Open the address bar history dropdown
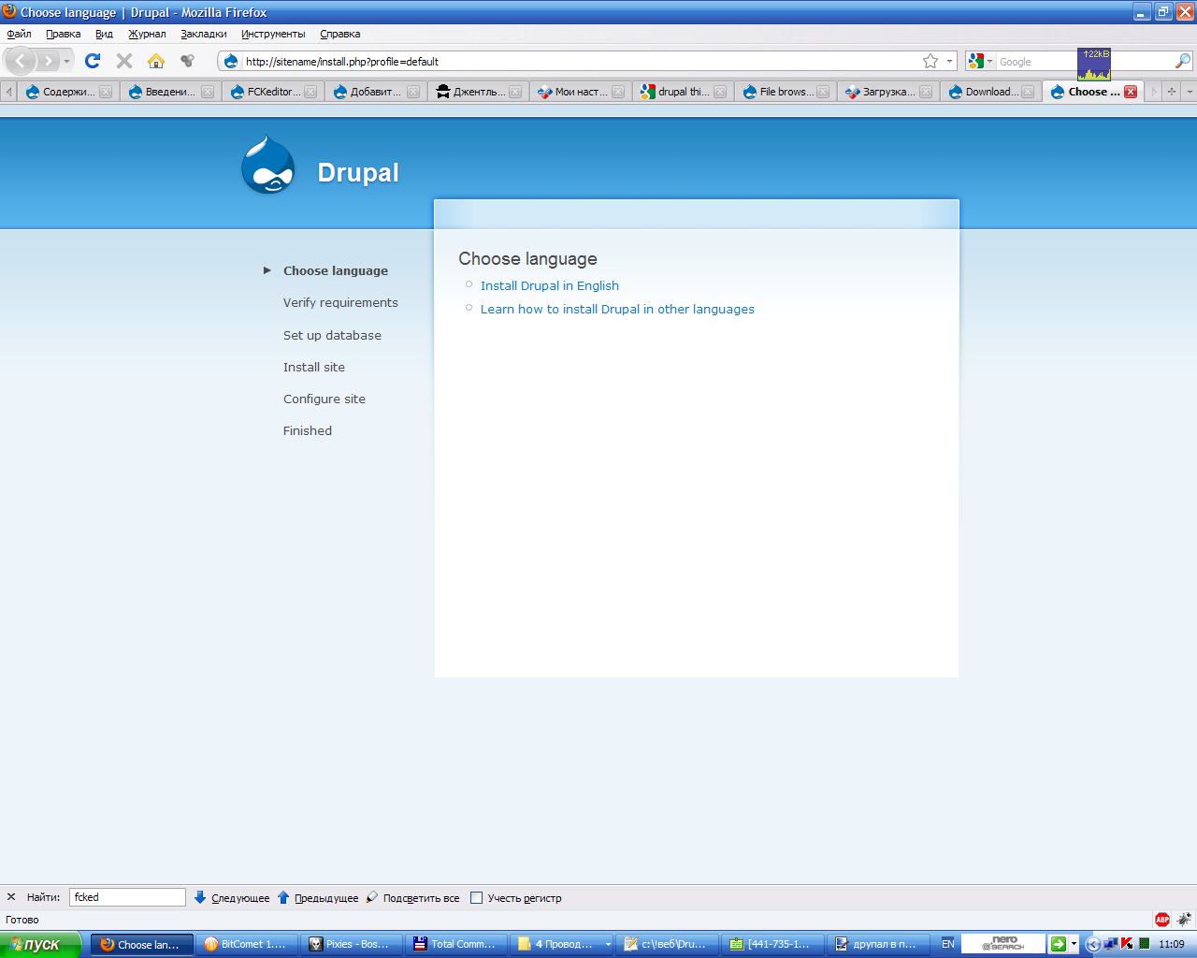Screen dimensions: 1197x958 (949, 61)
